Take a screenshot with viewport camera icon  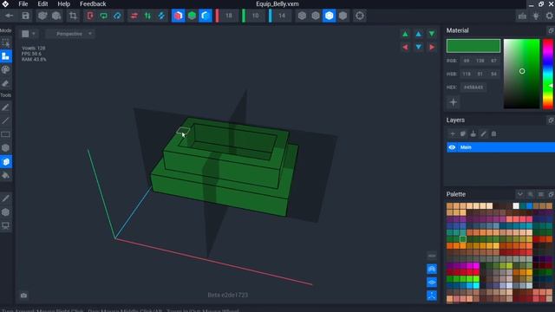click(23, 295)
